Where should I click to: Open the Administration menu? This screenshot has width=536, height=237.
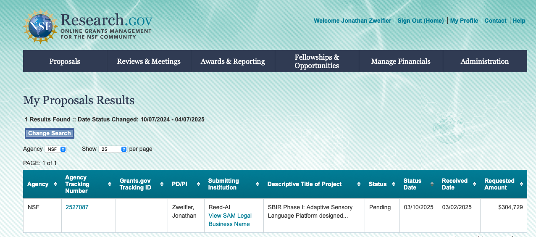click(x=485, y=61)
